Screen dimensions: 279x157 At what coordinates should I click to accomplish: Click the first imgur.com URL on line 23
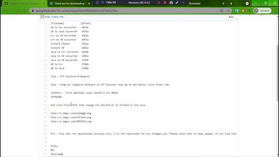tap(71, 113)
